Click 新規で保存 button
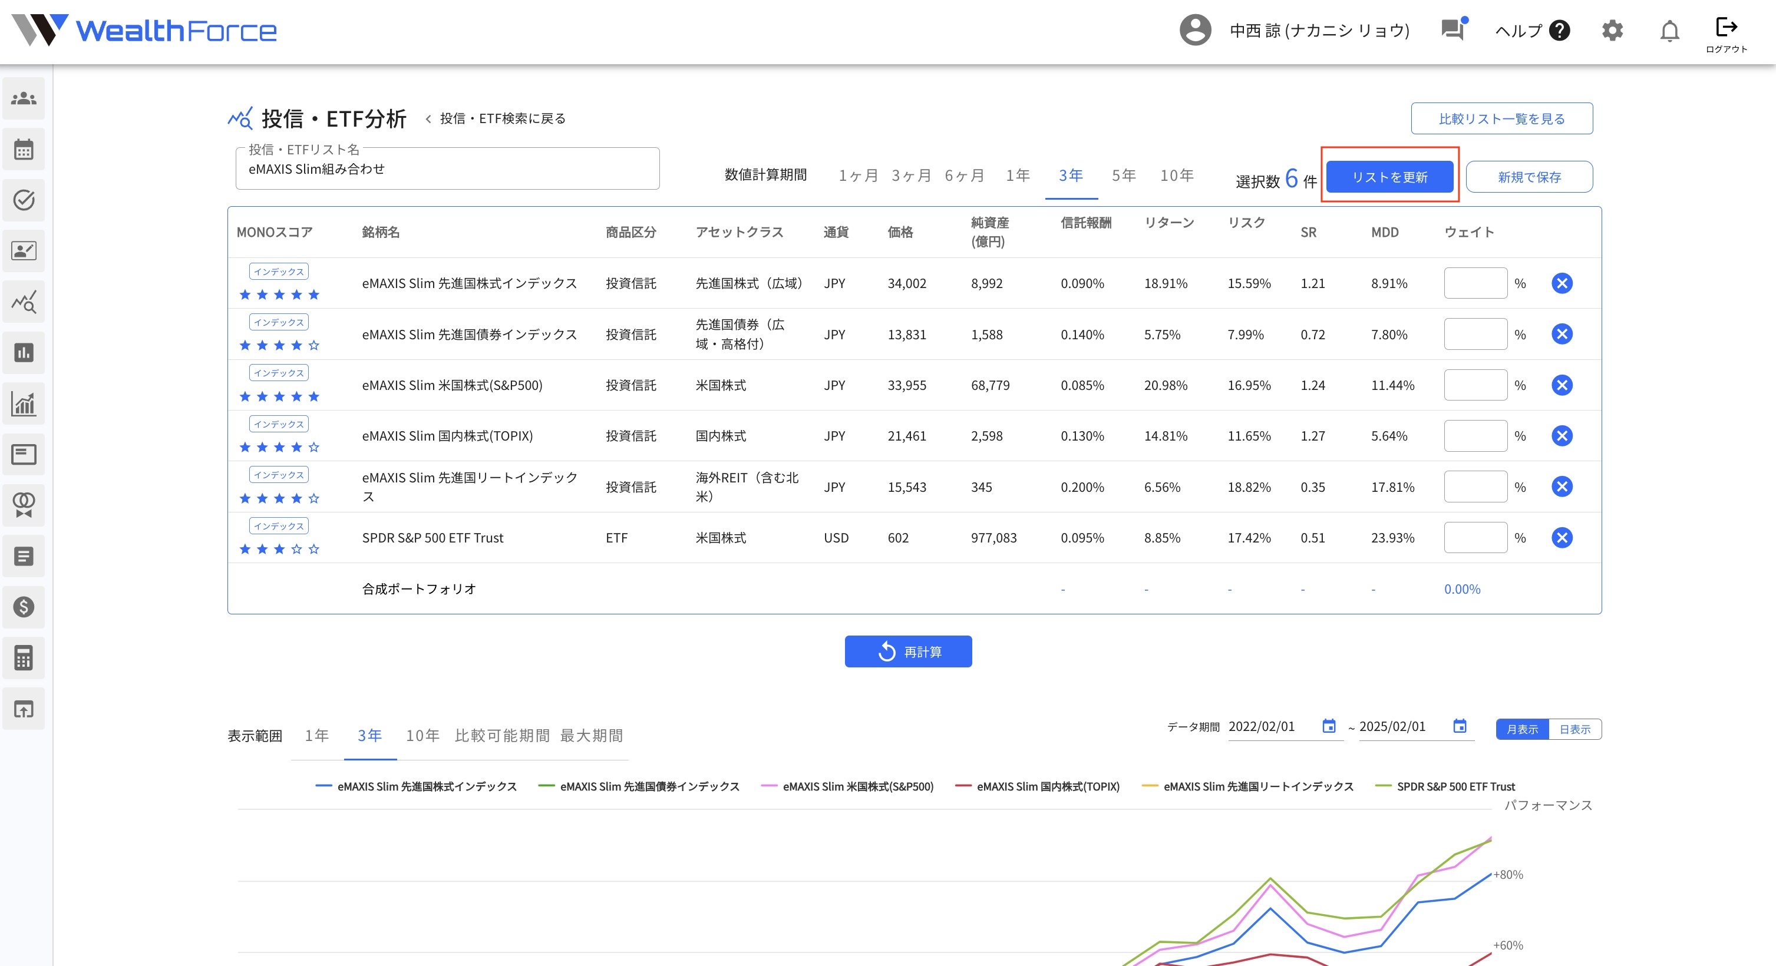Image resolution: width=1776 pixels, height=966 pixels. (x=1529, y=177)
